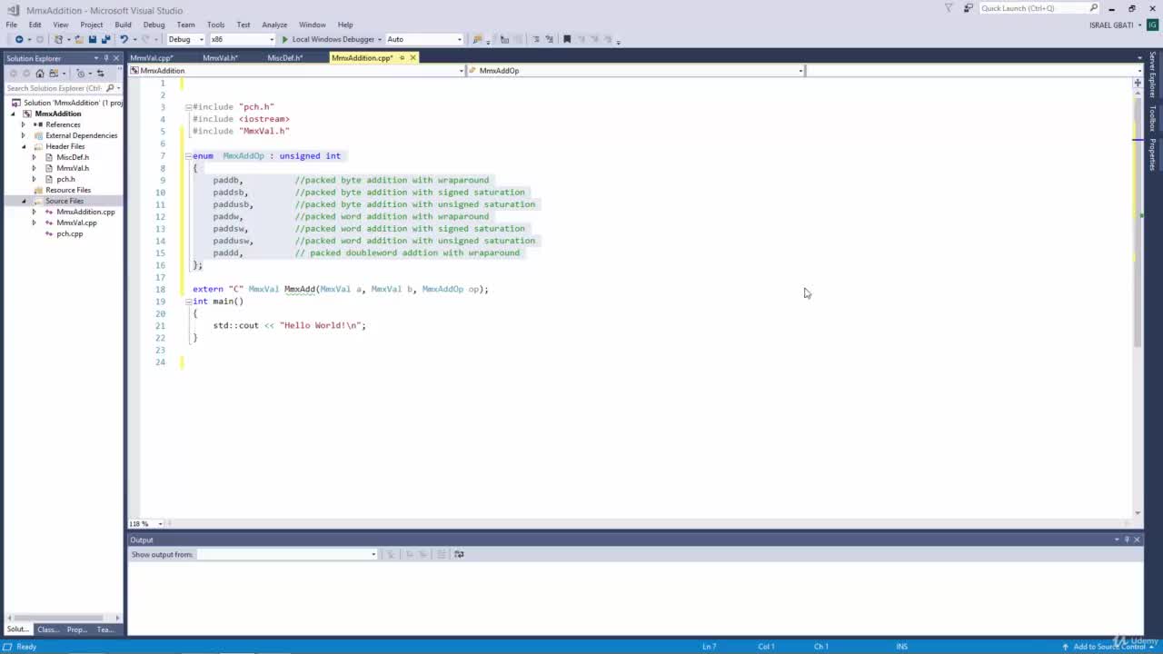This screenshot has width=1163, height=654.
Task: Click the Save All toolbar icon
Action: click(x=104, y=39)
